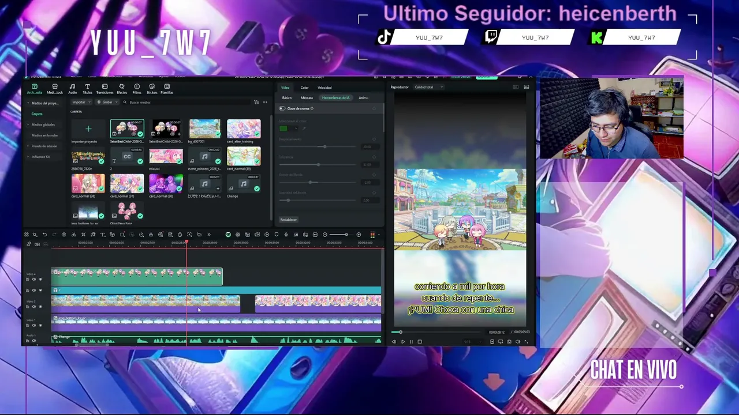Click the Play button in the preview
739x415 pixels.
402,341
